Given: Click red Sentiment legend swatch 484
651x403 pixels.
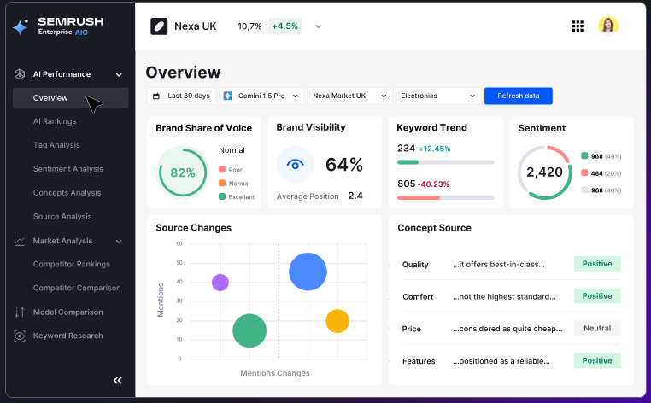Looking at the screenshot, I should tap(584, 172).
